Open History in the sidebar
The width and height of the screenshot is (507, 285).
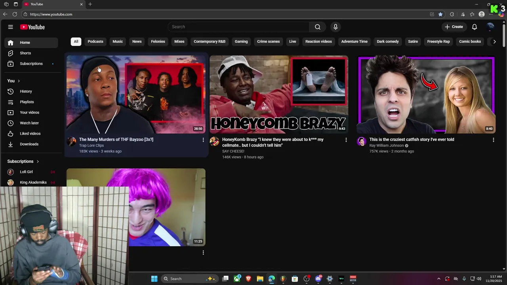31,91
